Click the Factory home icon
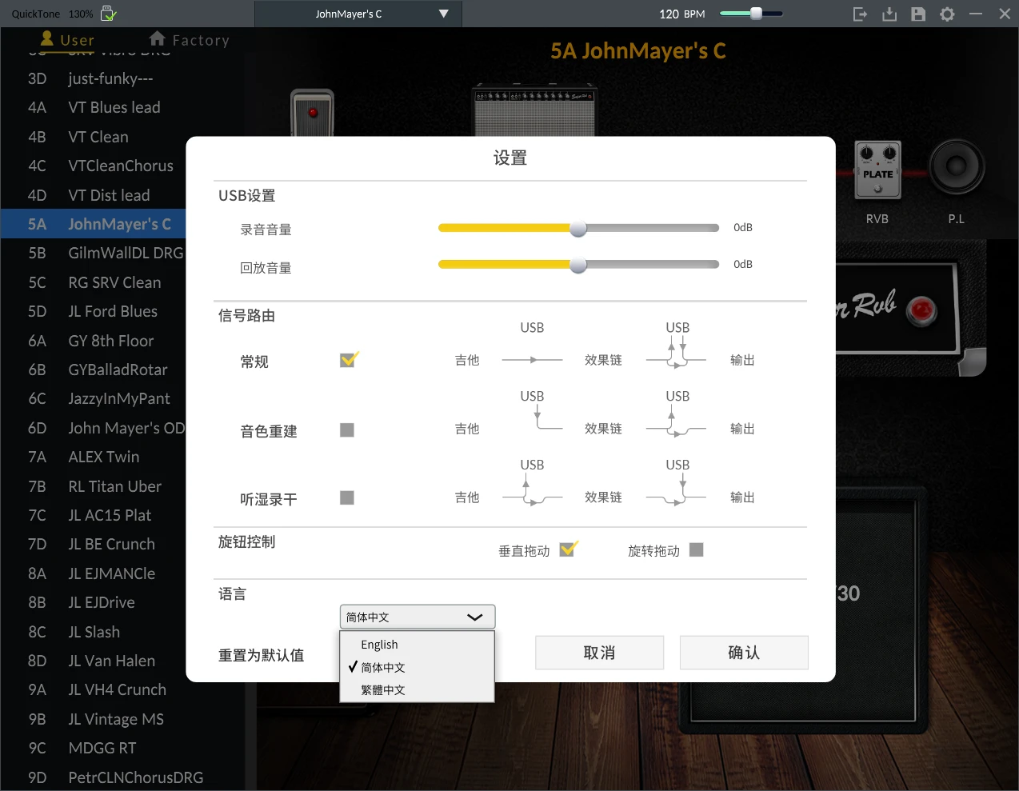 (x=158, y=38)
